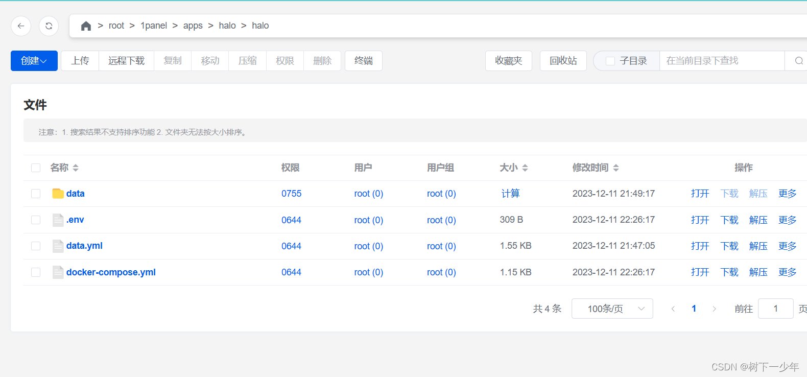Navigate to apps in breadcrumb
Viewport: 807px width, 377px height.
click(193, 26)
